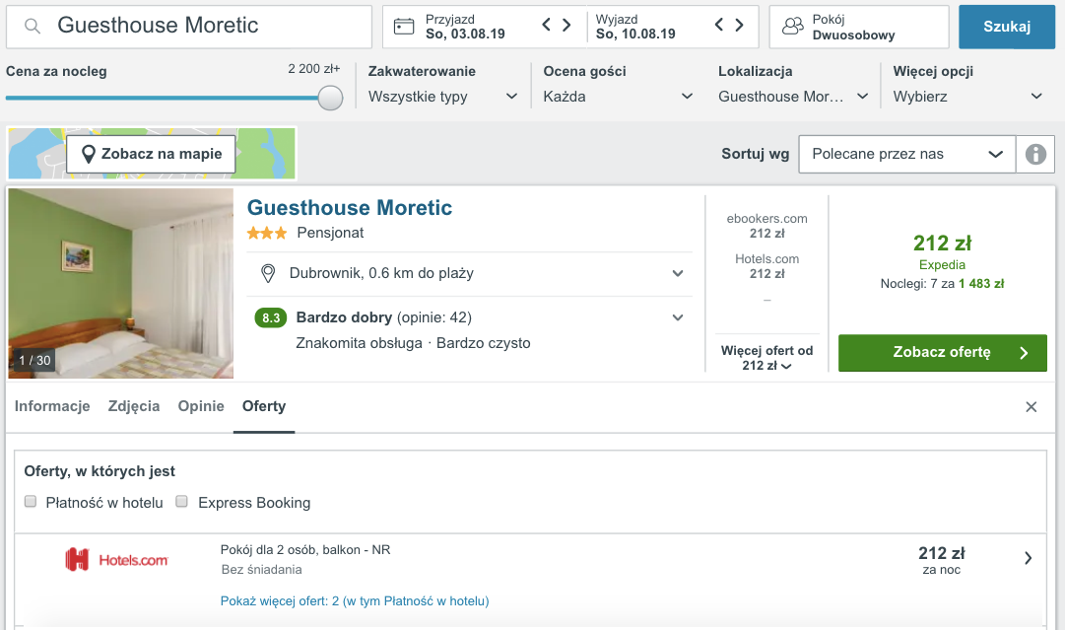Switch to the Opinie tab

[201, 406]
